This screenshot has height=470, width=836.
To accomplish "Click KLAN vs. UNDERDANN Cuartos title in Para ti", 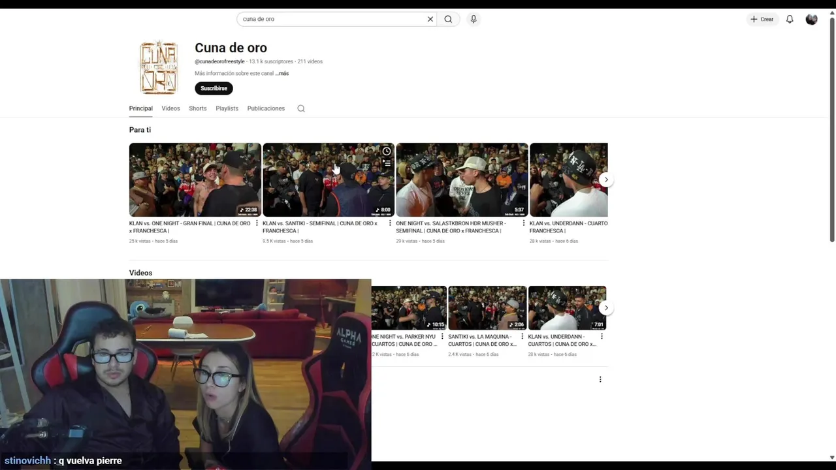I will pyautogui.click(x=568, y=227).
